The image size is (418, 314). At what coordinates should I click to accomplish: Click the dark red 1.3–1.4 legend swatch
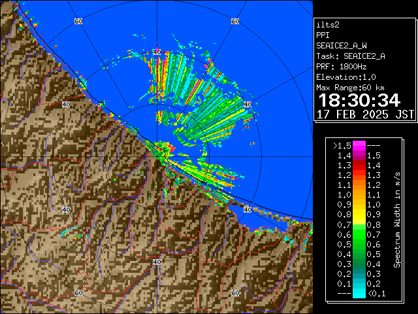[359, 166]
